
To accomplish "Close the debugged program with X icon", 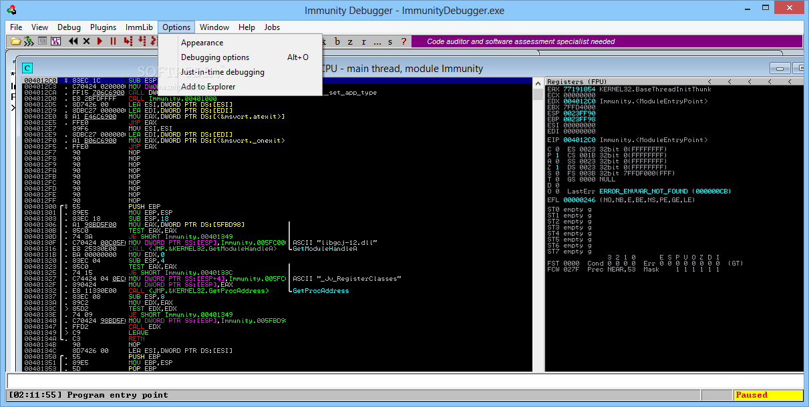I will (x=87, y=41).
